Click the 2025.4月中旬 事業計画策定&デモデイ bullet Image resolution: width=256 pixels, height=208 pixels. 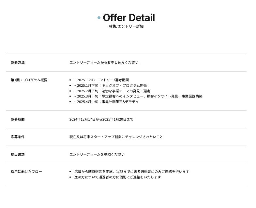pyautogui.click(x=106, y=102)
